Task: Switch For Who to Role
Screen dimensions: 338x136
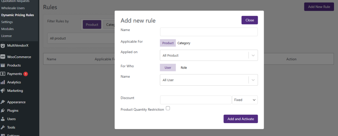Action: [184, 68]
